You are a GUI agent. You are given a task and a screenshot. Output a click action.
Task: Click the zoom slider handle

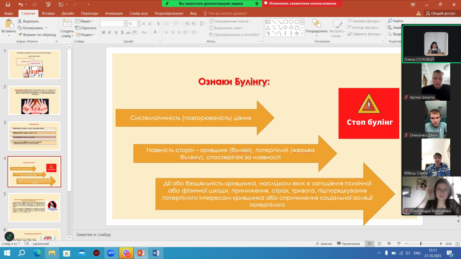coord(421,244)
